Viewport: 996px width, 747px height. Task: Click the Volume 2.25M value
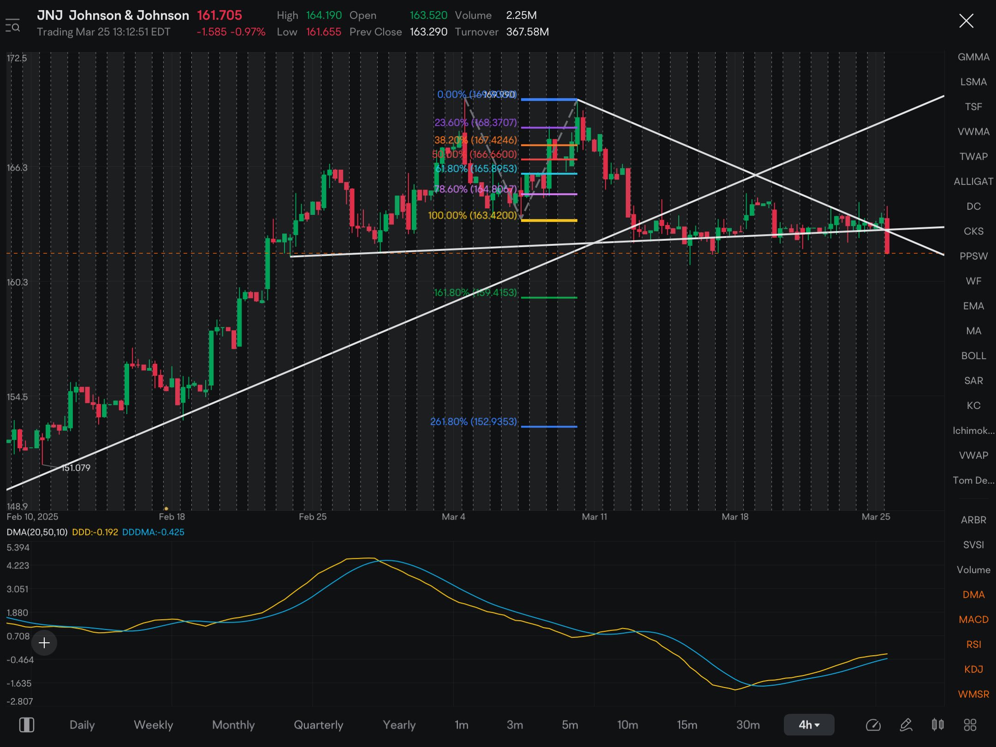[x=521, y=15]
